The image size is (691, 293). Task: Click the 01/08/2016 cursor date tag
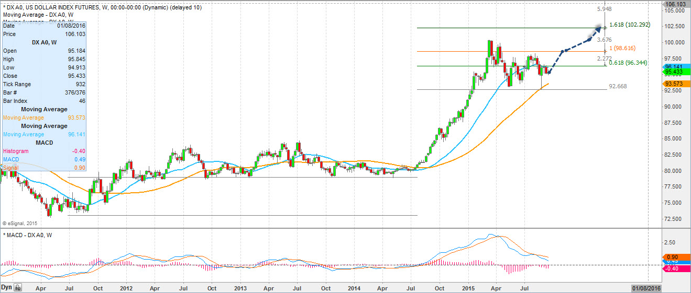(x=648, y=288)
